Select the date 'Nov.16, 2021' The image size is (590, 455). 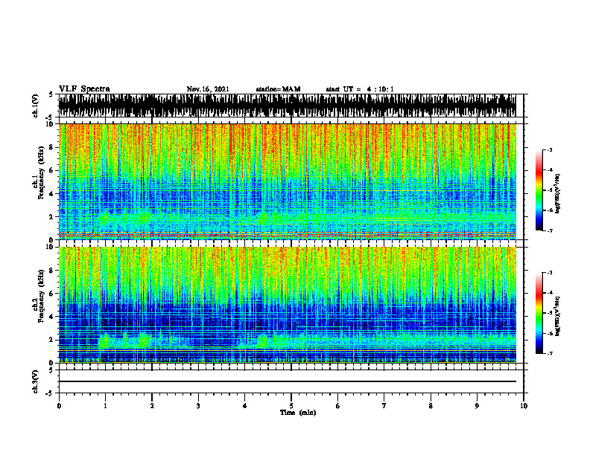pos(208,89)
